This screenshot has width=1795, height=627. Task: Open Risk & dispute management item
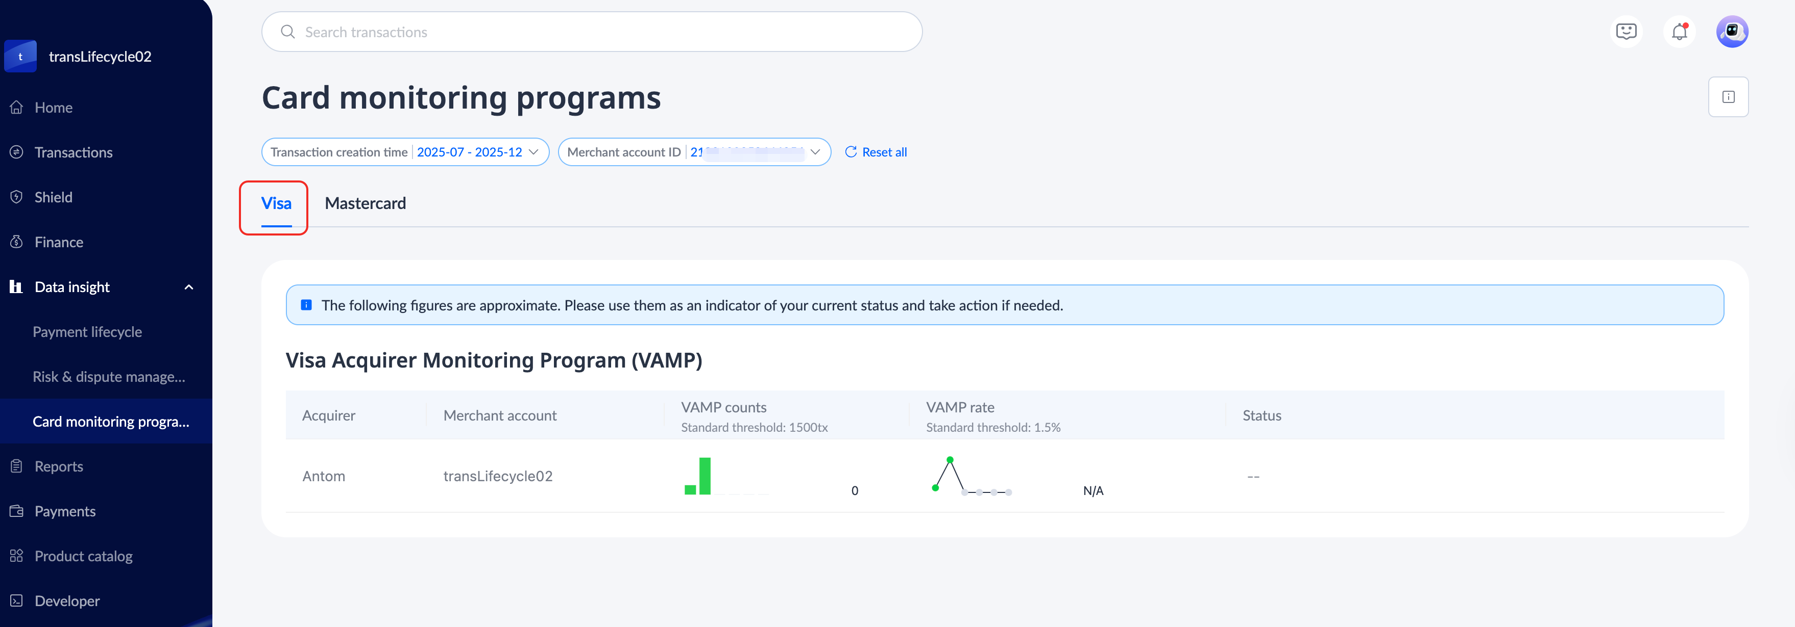click(109, 377)
